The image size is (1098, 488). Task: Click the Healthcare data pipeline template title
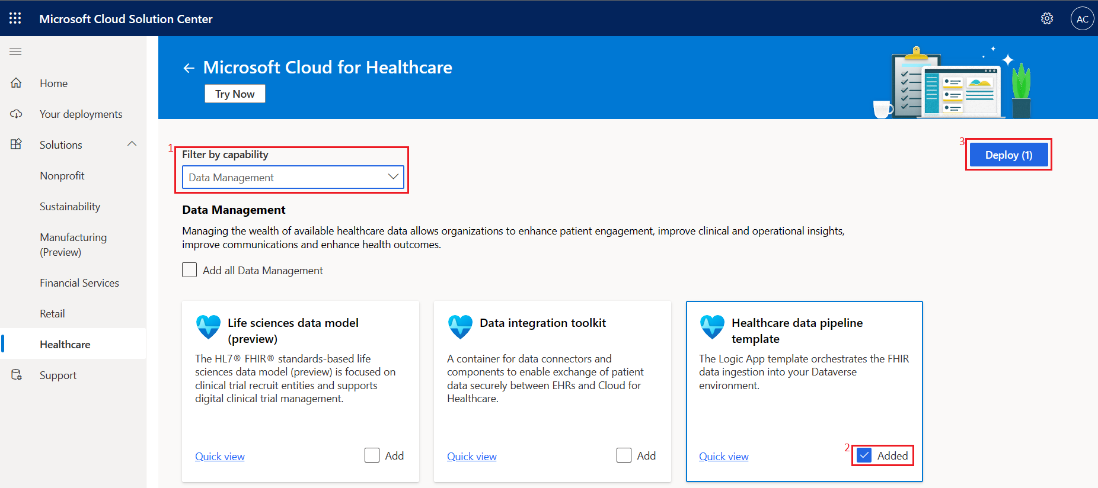click(797, 330)
